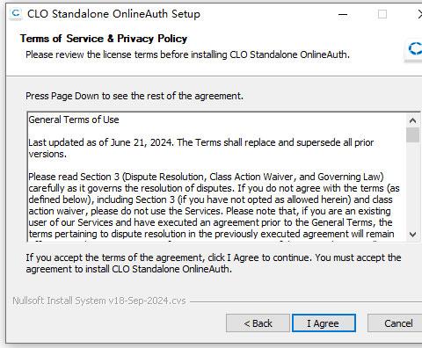
Task: Click the disabled maximize box in title bar
Action: click(382, 14)
